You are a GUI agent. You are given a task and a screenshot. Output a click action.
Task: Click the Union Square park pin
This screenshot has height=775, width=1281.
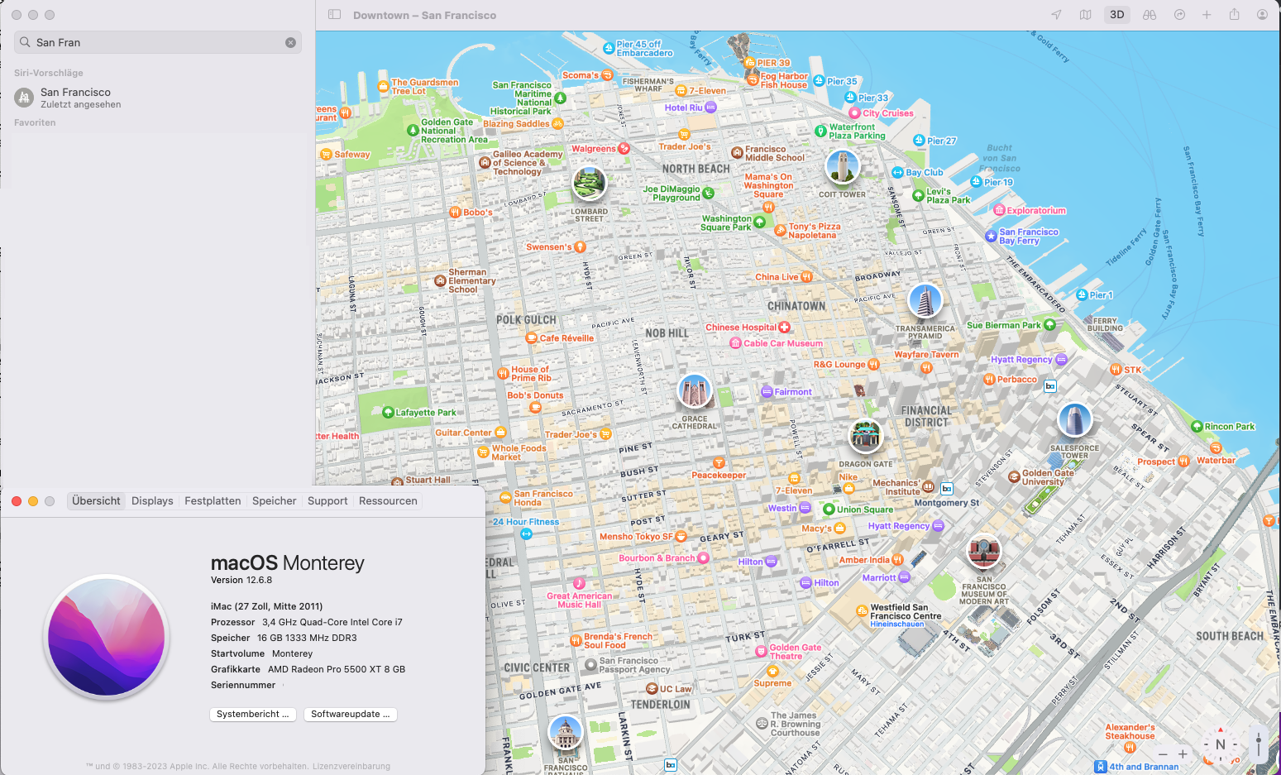pyautogui.click(x=829, y=509)
